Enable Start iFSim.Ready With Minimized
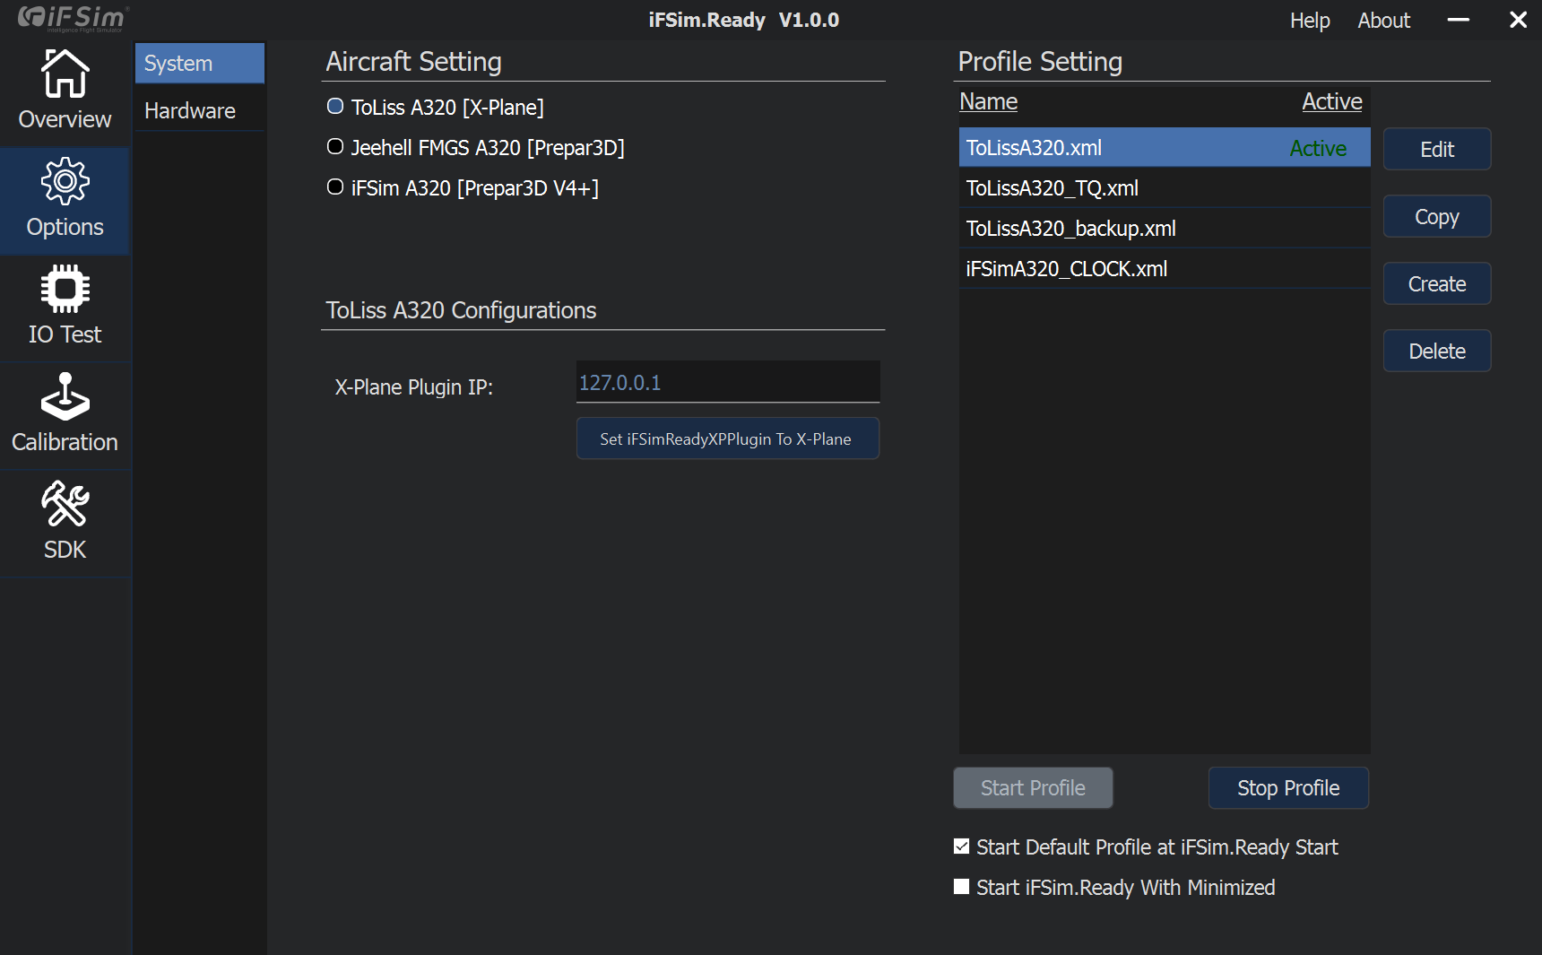 coord(962,887)
